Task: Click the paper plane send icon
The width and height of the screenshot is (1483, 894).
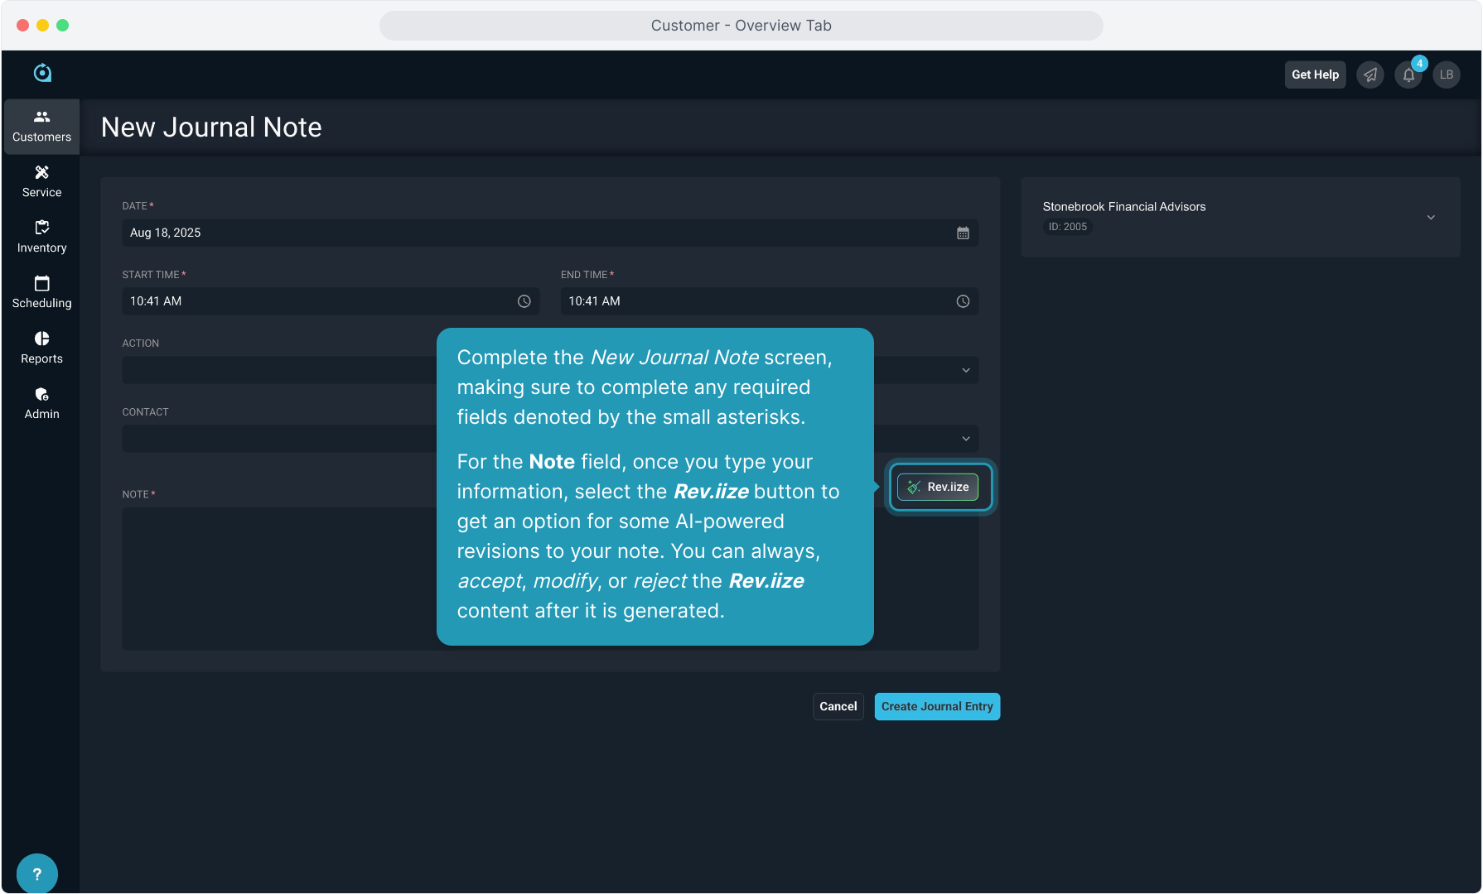Action: pyautogui.click(x=1370, y=74)
